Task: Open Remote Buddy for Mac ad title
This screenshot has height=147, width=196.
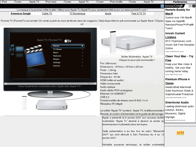Action: point(177,12)
